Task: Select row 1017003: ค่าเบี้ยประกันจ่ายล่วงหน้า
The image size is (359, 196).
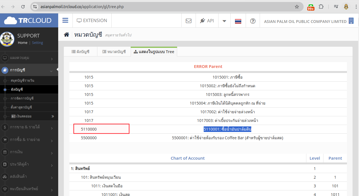Action: click(x=208, y=121)
